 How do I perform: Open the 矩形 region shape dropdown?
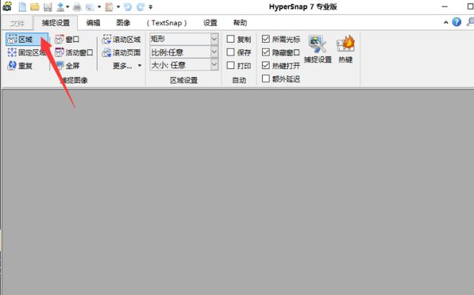214,39
